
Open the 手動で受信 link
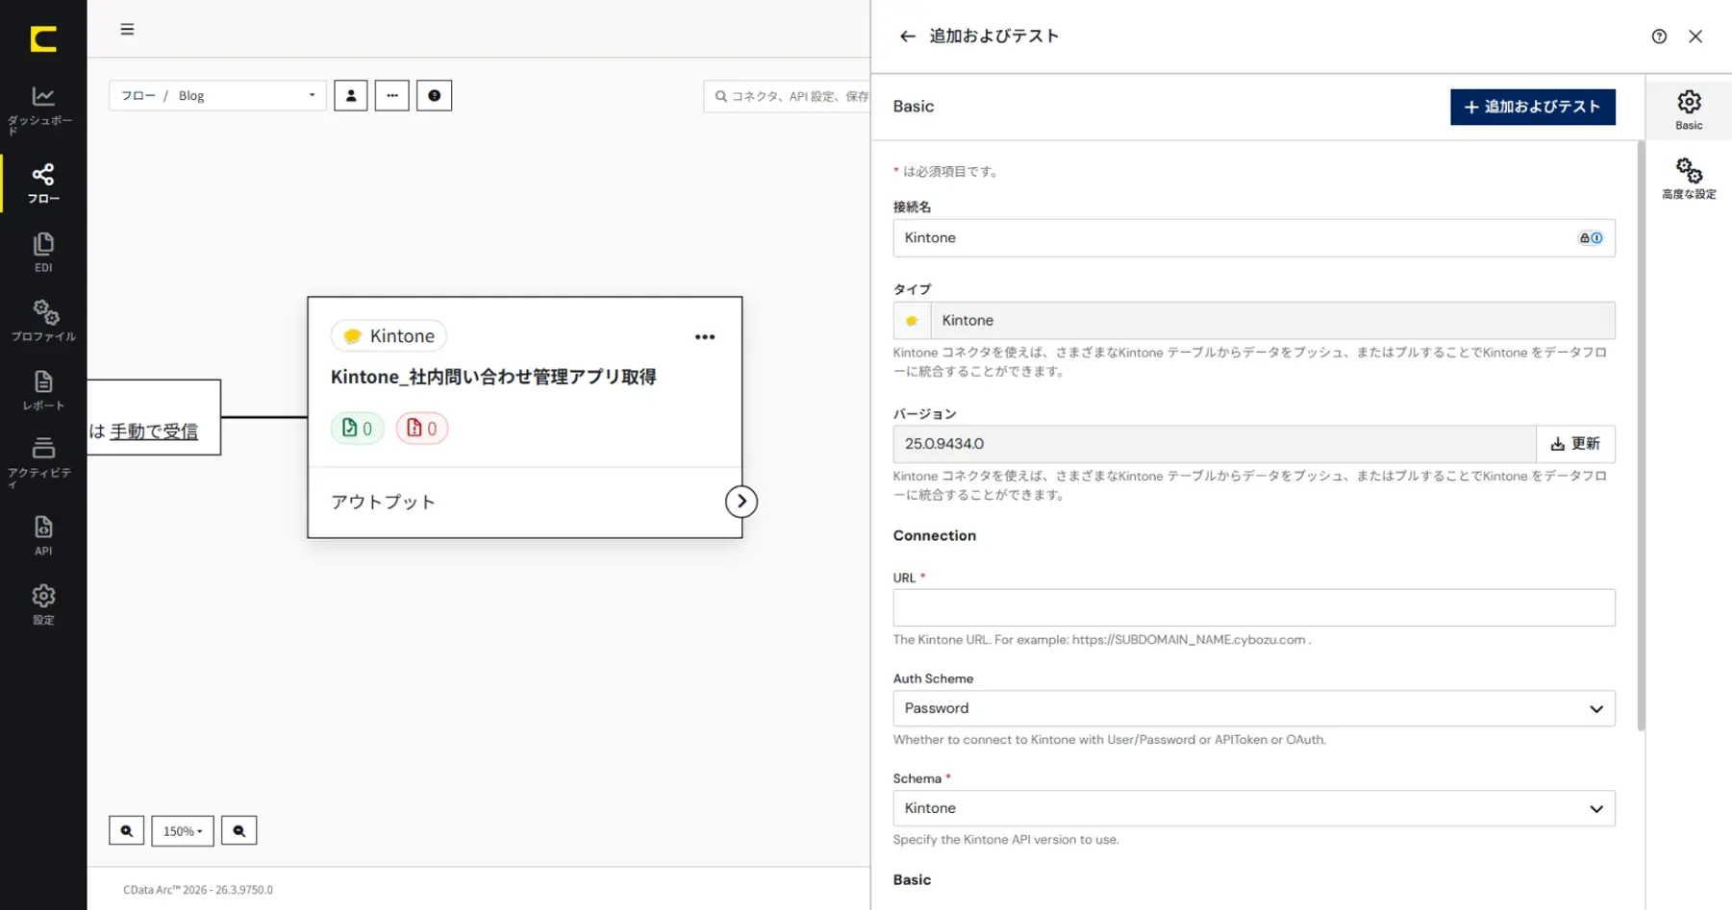154,431
